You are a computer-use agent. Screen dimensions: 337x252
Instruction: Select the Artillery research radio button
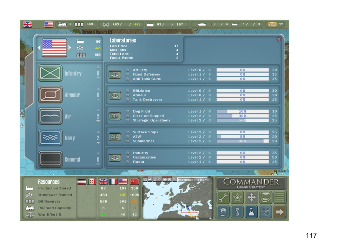point(128,70)
